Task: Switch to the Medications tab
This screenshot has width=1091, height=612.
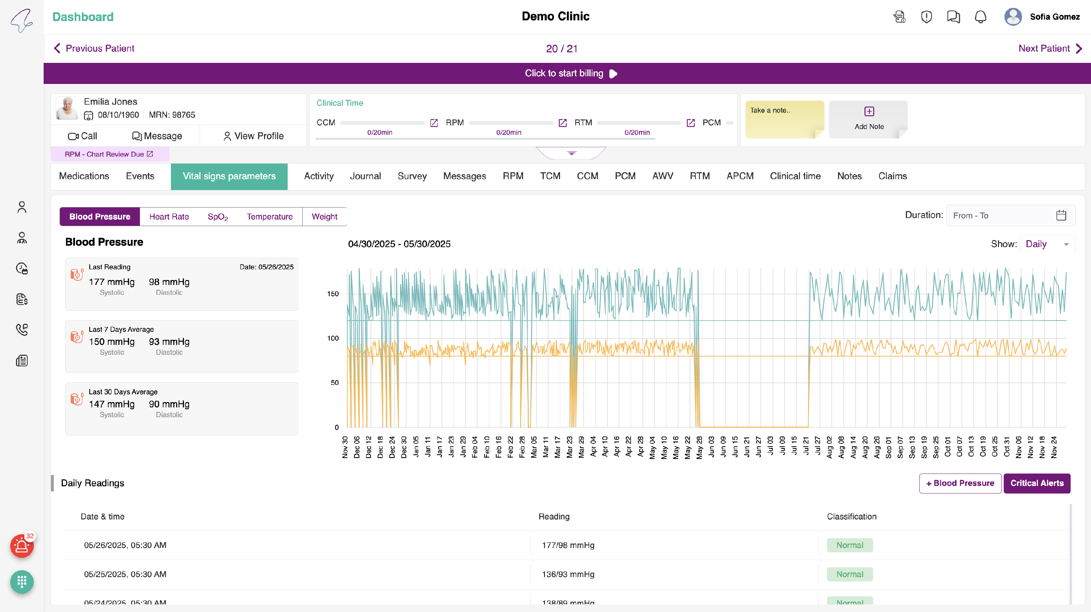Action: coord(84,176)
